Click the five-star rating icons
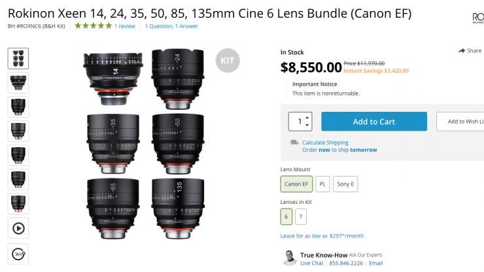484x272 pixels. coord(93,26)
